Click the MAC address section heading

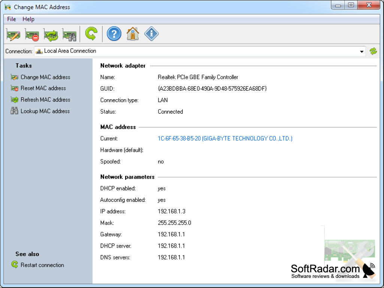point(118,127)
